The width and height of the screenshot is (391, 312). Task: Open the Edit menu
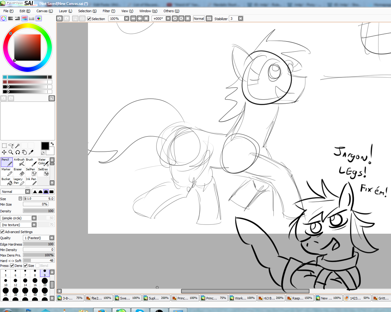(25, 11)
